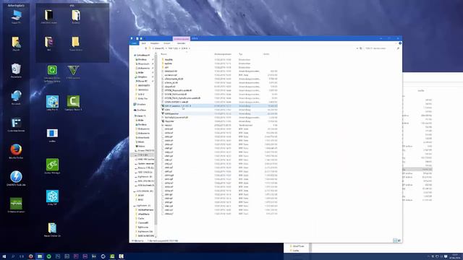Click the green Spotify taskbar icon
Image resolution: width=463 pixels, height=260 pixels.
(48, 256)
